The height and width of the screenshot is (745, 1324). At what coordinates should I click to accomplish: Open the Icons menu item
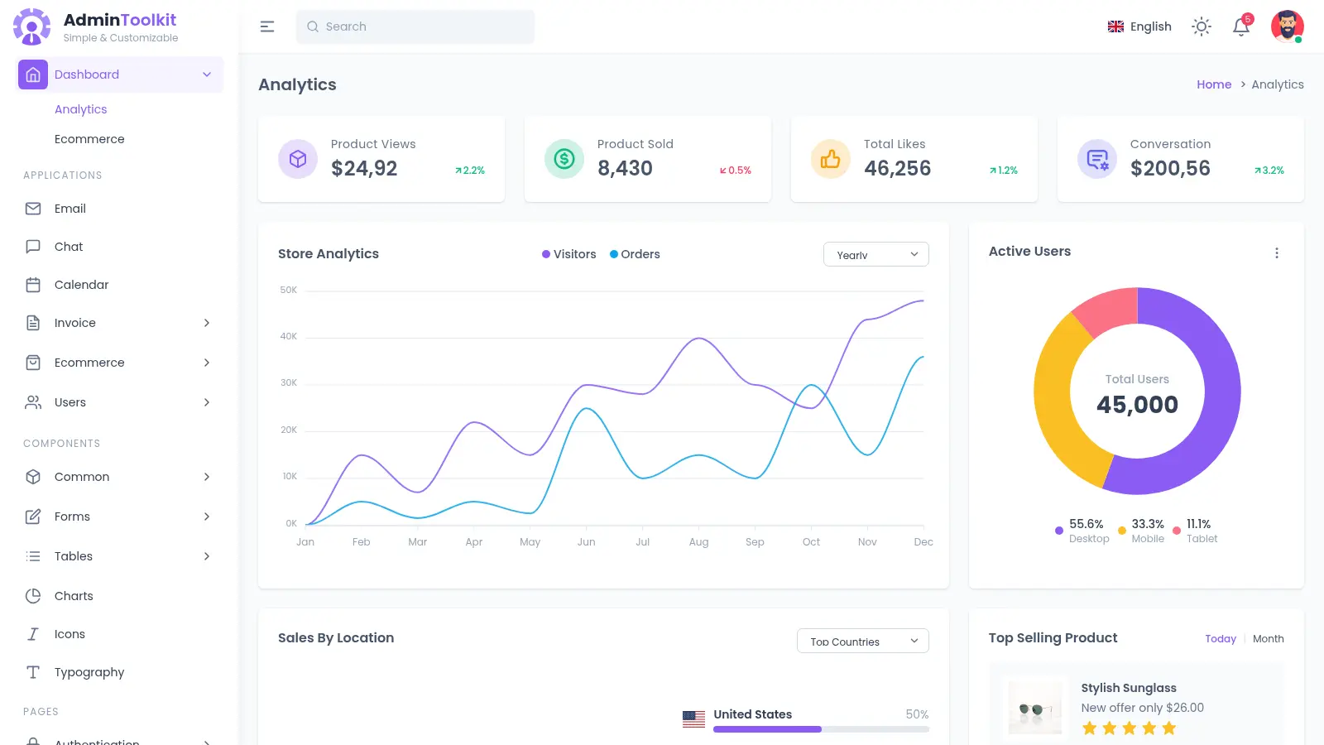121,634
